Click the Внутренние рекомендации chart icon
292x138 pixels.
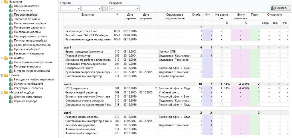tap(11, 71)
